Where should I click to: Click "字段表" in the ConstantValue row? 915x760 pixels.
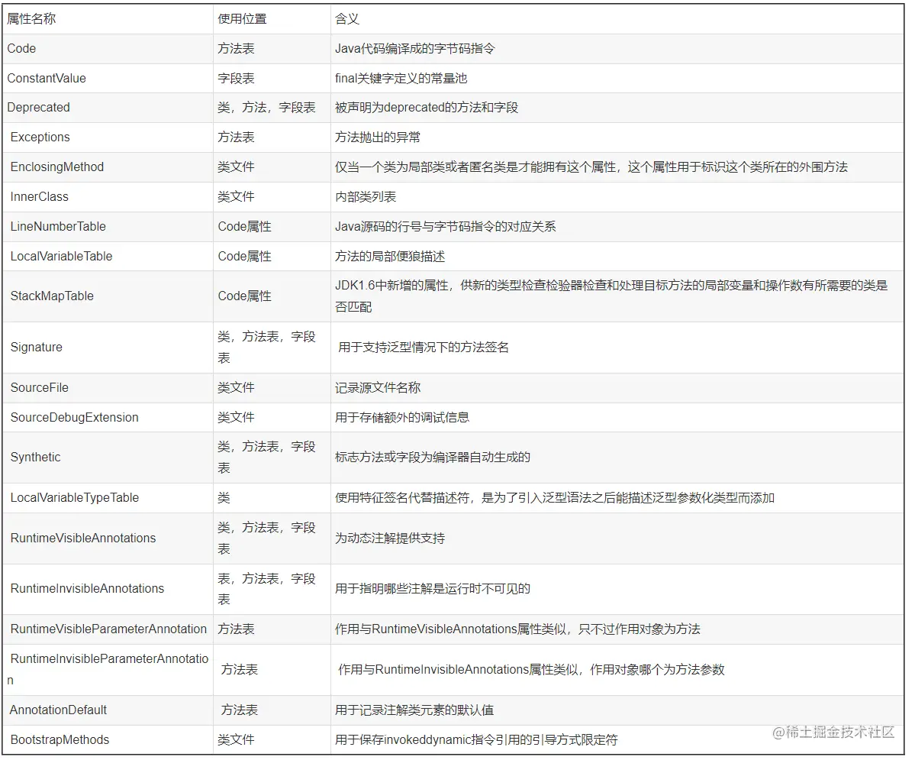point(236,78)
